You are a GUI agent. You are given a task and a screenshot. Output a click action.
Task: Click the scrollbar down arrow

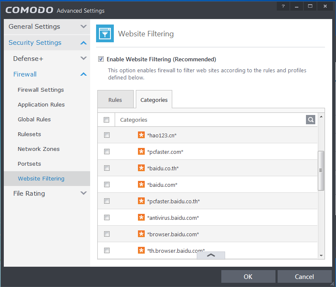[321, 255]
